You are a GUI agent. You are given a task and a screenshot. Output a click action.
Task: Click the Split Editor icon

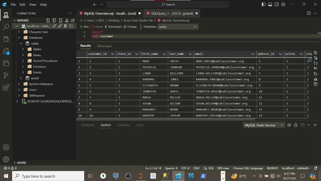pyautogui.click(x=309, y=13)
